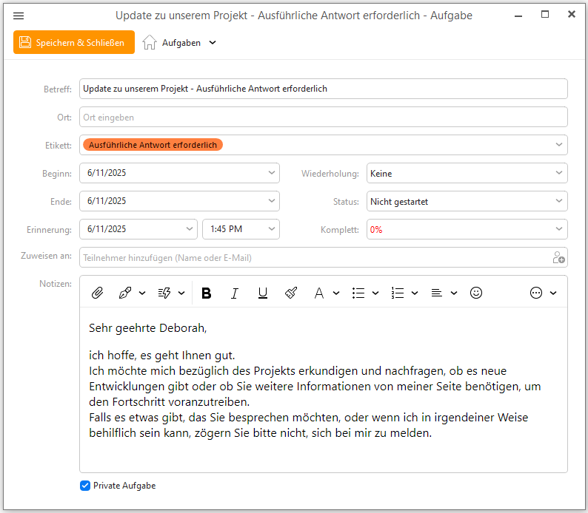Open the more options ellipsis button
This screenshot has height=513, width=588.
(536, 293)
